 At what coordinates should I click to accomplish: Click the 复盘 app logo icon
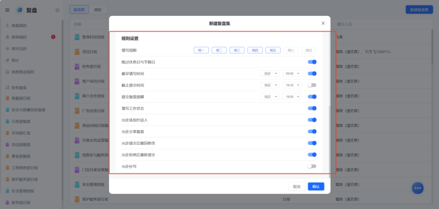(19, 10)
